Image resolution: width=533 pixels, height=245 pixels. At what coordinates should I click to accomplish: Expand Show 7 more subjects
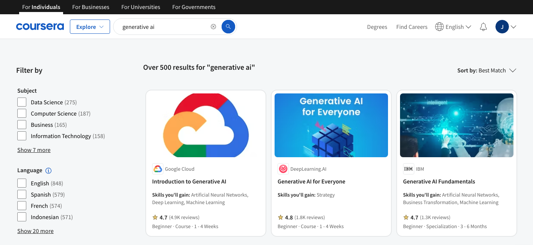coord(34,150)
